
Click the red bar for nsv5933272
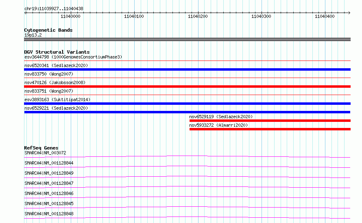270,129
